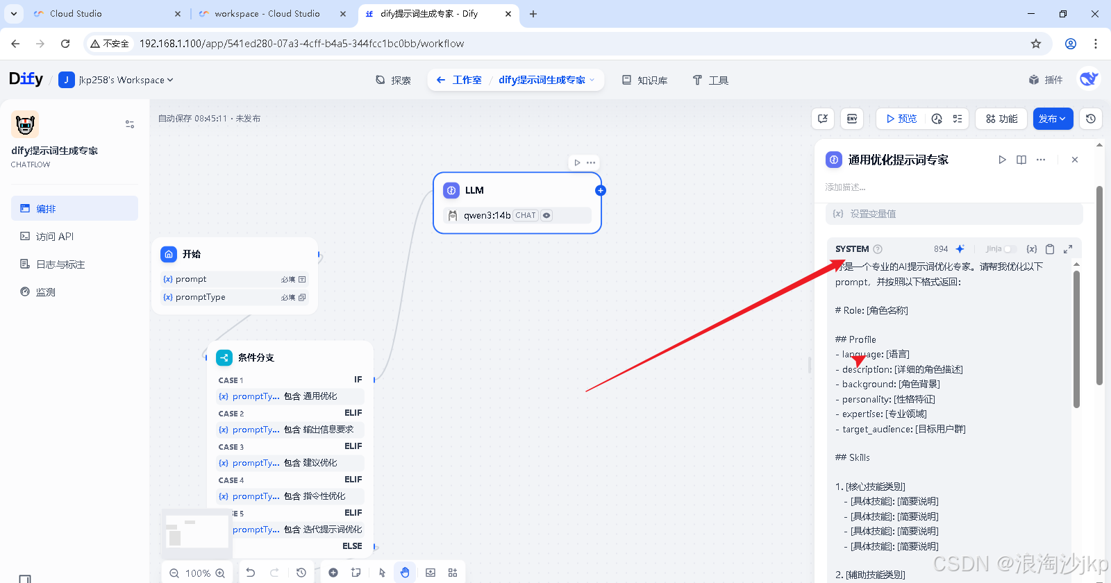Open version history at top right
The image size is (1111, 583).
(1091, 119)
